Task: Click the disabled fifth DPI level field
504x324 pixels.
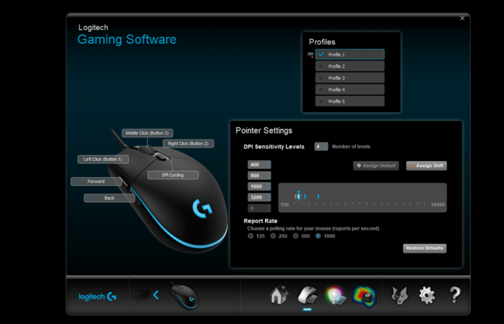Action: [x=259, y=208]
